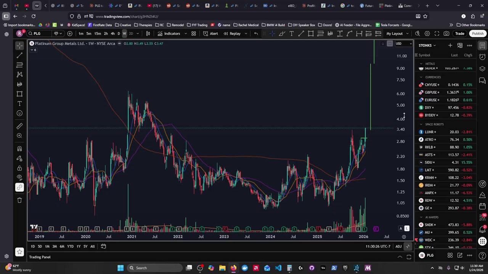Viewport: 488px width, 274px height.
Task: Open chart settings hexagon icon
Action: point(427,33)
